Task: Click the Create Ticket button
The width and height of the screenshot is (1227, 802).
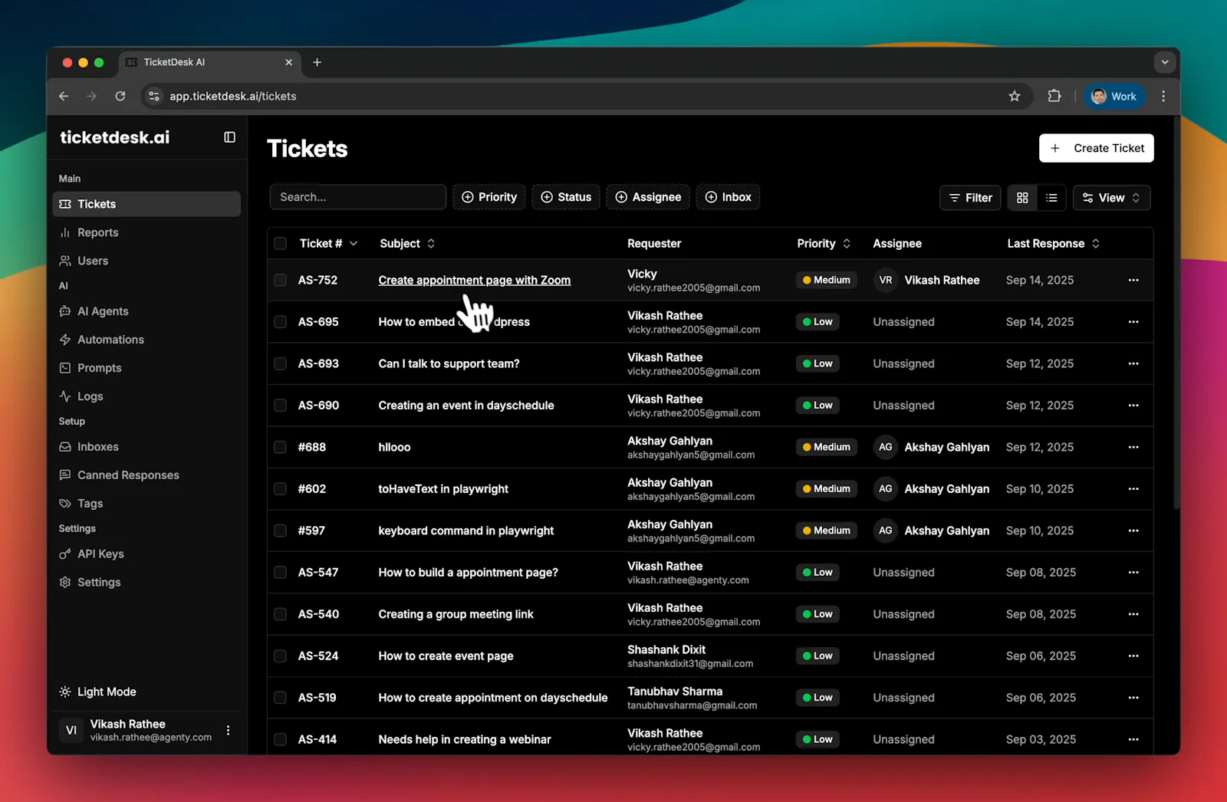Action: [1097, 148]
